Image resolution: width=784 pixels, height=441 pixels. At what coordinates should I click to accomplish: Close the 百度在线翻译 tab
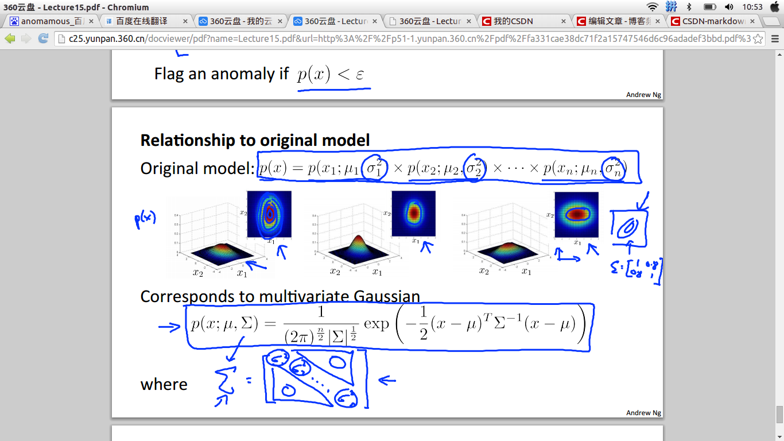click(x=185, y=21)
